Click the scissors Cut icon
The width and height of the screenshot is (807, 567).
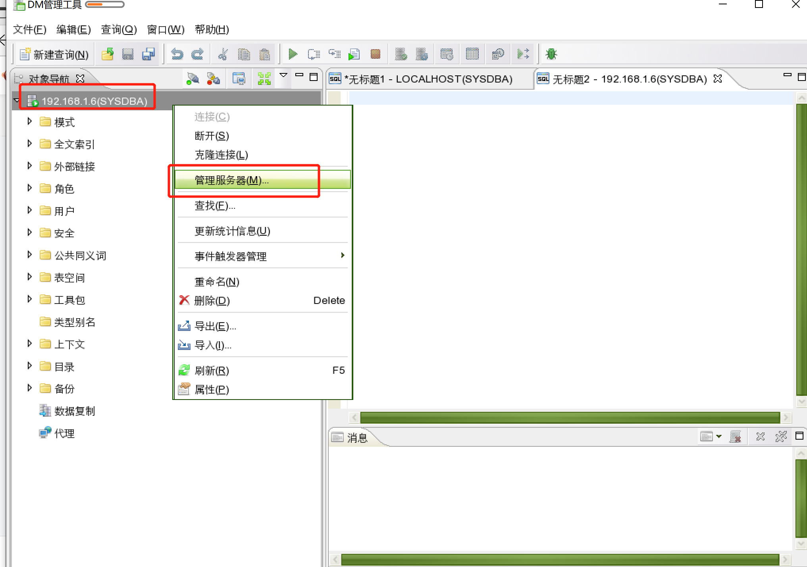[x=223, y=54]
